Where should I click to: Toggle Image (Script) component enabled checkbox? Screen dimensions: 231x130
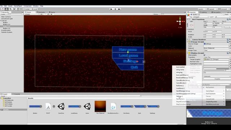[191, 42]
